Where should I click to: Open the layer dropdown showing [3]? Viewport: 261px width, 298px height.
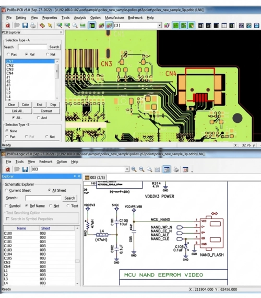point(160,25)
